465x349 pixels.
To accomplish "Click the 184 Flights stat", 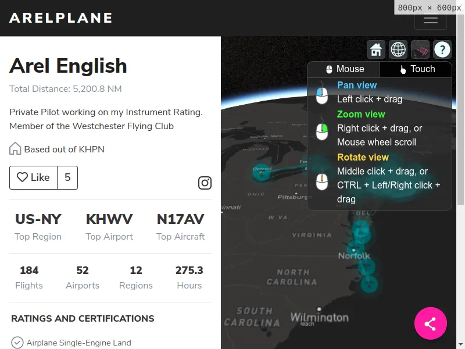I will point(29,277).
